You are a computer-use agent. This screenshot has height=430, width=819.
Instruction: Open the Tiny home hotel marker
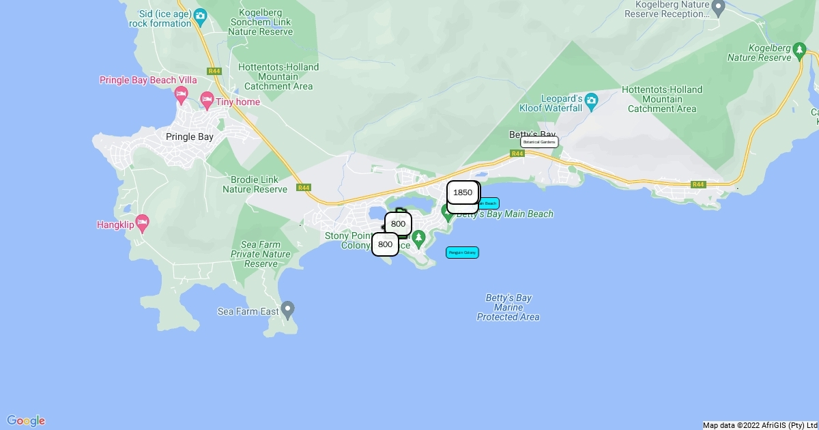[x=207, y=102]
